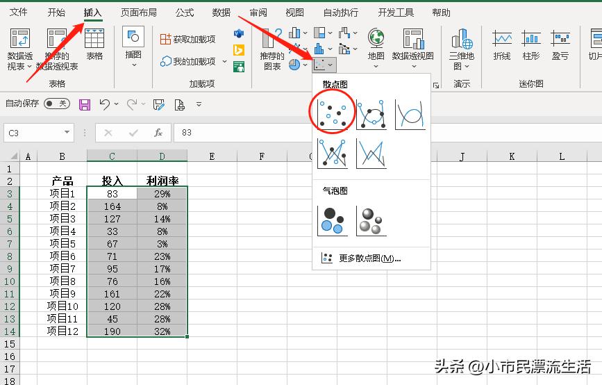
Task: Switch to the Developer (开发工具) tab
Action: click(396, 13)
